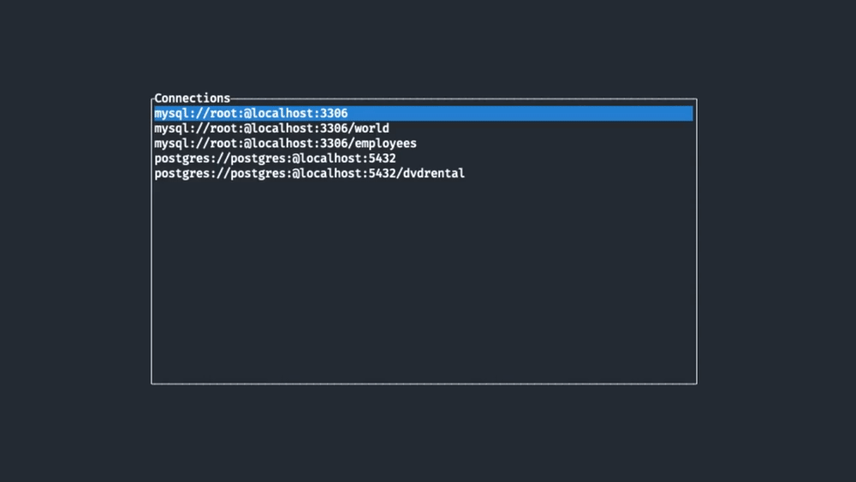This screenshot has width=856, height=482.
Task: Select postgres://postgres:@localhost:5432 connection
Action: 275,158
